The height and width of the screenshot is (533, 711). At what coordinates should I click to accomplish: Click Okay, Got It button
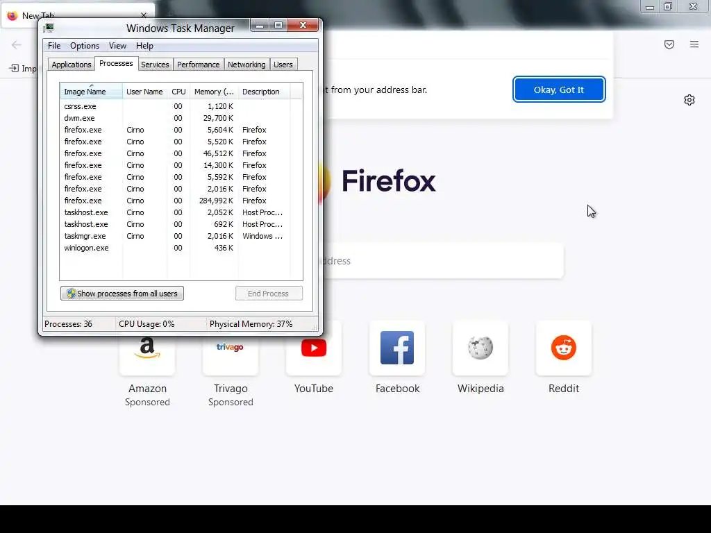point(559,90)
